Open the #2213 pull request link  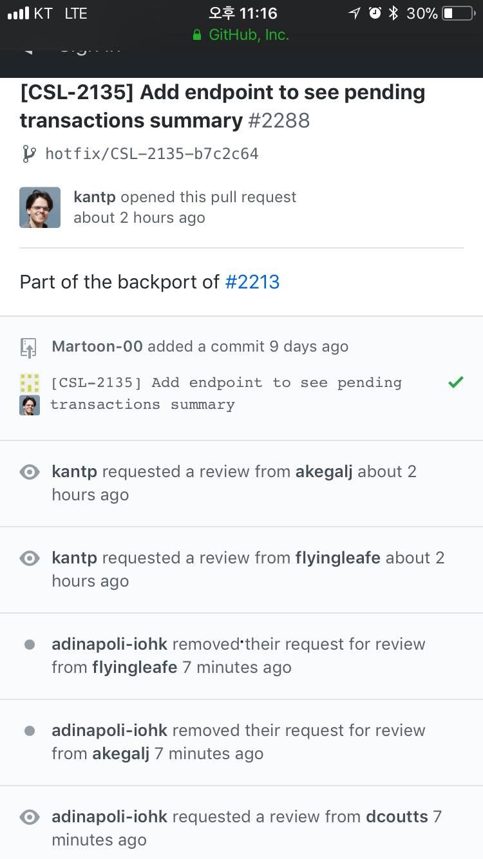252,282
